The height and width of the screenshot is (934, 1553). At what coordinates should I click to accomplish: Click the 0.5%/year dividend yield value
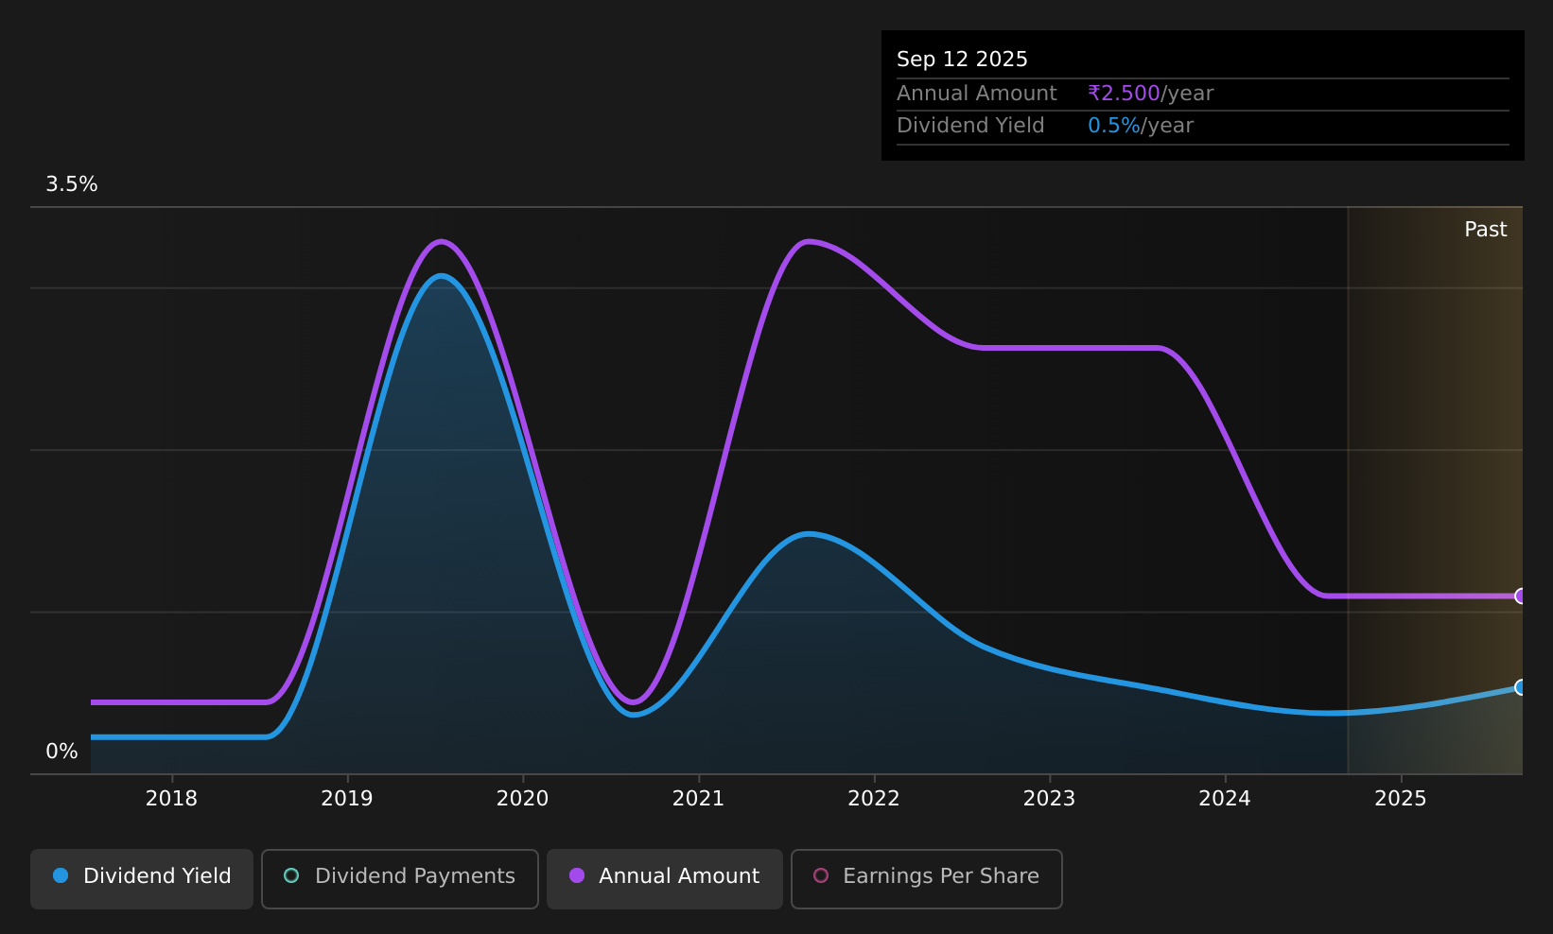click(x=1141, y=126)
